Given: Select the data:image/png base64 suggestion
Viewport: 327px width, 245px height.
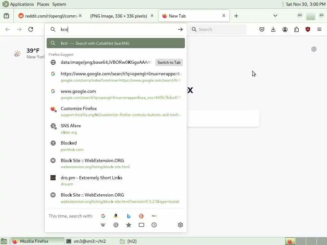Looking at the screenshot, I should coord(116,63).
